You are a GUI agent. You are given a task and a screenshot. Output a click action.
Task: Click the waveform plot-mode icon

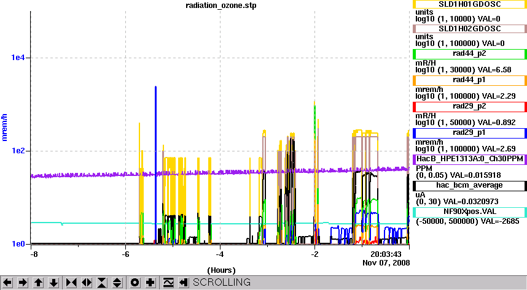[x=168, y=283]
